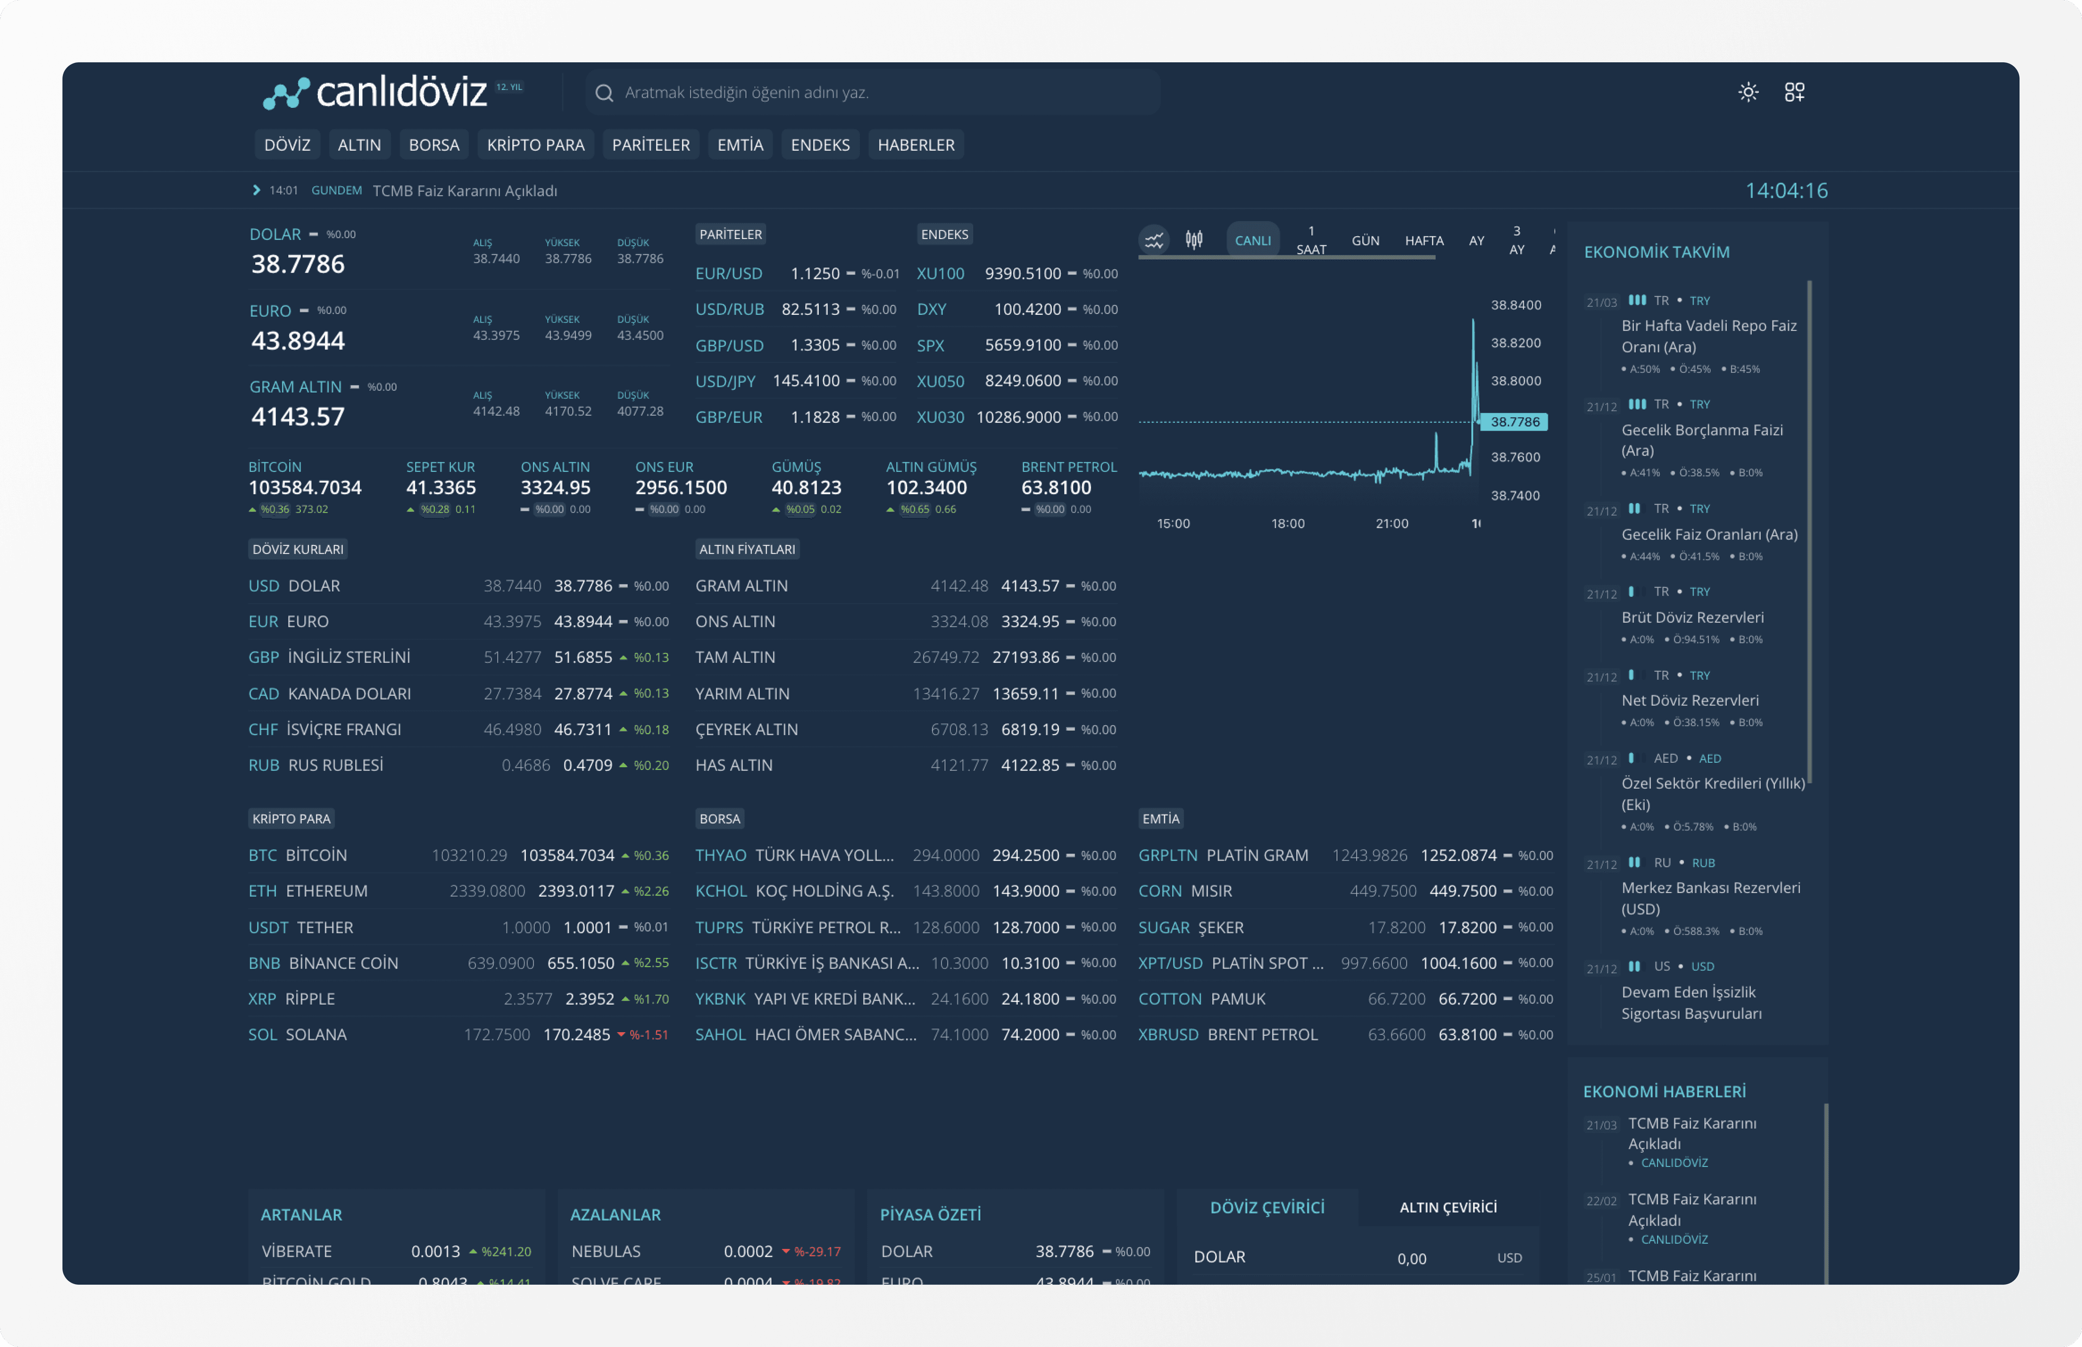
Task: Switch to ALTIN ÇEVİRİCİ tab
Action: pos(1448,1207)
